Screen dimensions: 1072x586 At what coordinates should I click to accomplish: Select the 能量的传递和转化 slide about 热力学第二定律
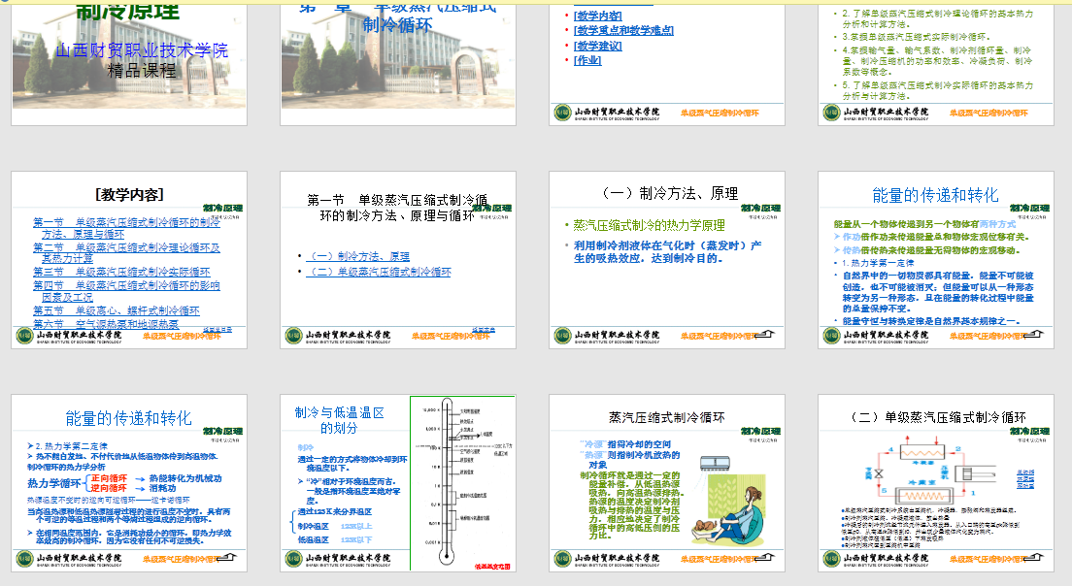[129, 483]
